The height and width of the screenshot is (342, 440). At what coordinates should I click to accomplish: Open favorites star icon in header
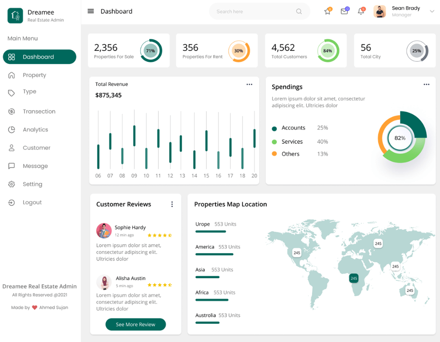[327, 11]
